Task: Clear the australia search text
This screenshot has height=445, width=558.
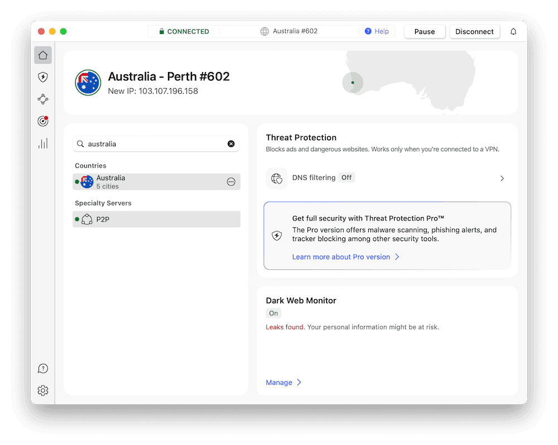Action: click(231, 144)
